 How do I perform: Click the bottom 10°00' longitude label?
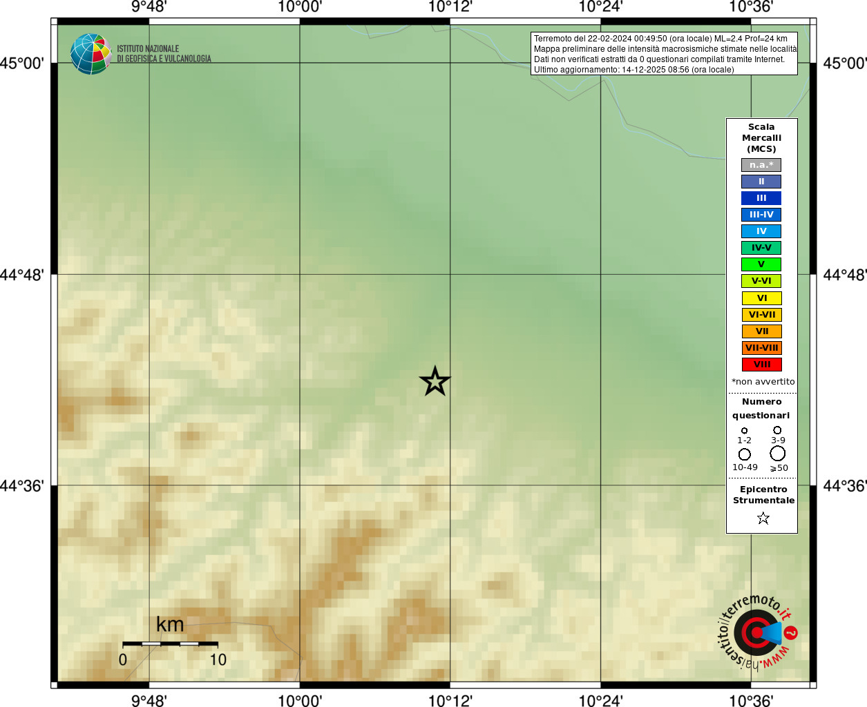[300, 700]
